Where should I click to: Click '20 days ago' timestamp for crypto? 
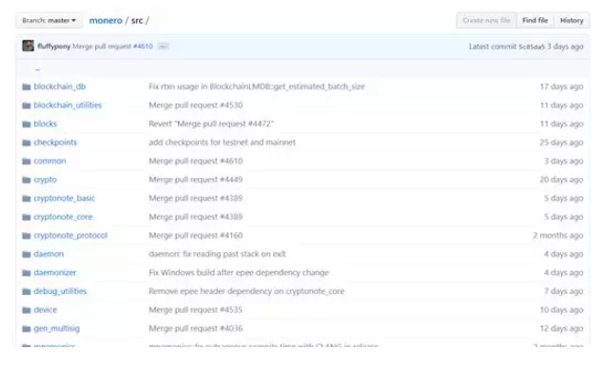(x=561, y=180)
